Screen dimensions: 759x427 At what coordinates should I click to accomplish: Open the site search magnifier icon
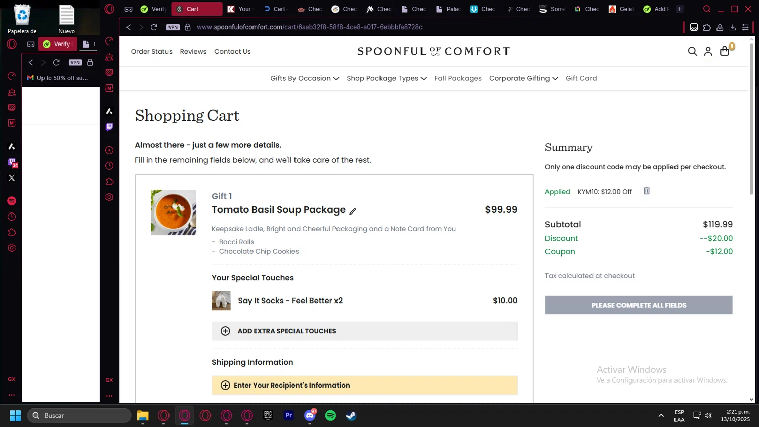coord(692,51)
